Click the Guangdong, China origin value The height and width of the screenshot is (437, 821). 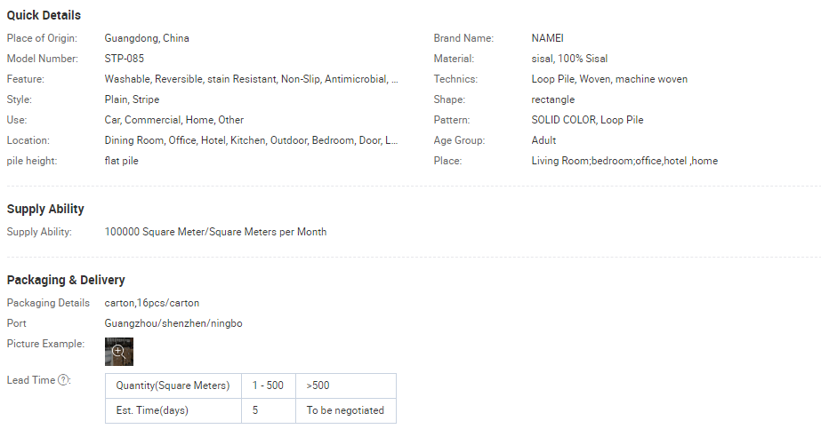(147, 38)
